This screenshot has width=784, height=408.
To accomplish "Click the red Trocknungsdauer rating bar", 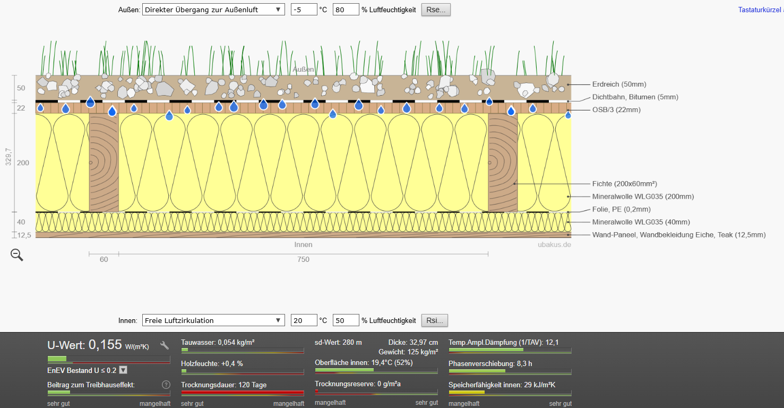I will pyautogui.click(x=242, y=393).
